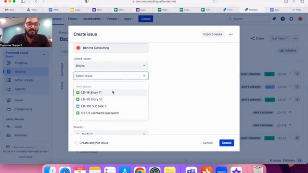Open issue LD-22 in the backlog
Screen dimensions: 308x173
[x=282, y=138]
